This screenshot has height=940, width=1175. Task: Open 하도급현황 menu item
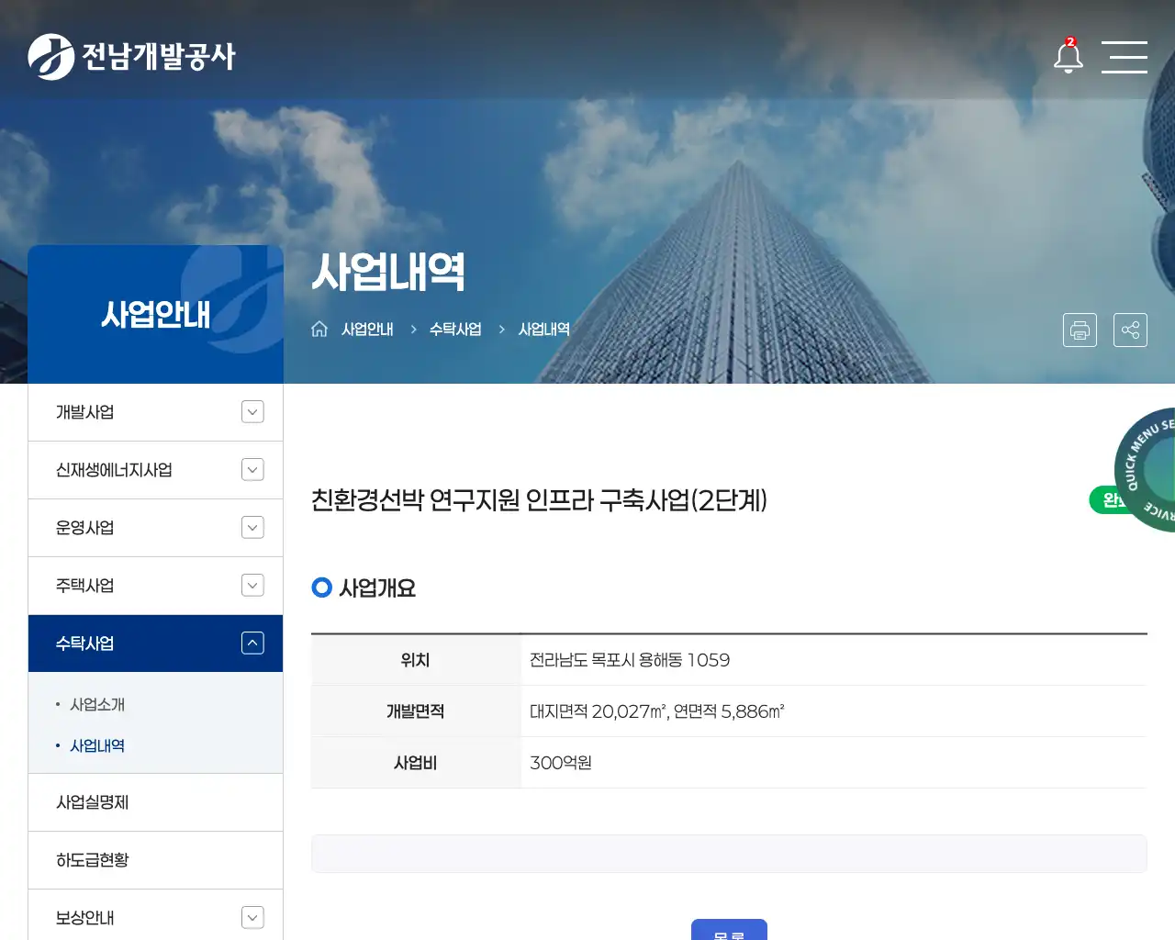[x=155, y=860]
